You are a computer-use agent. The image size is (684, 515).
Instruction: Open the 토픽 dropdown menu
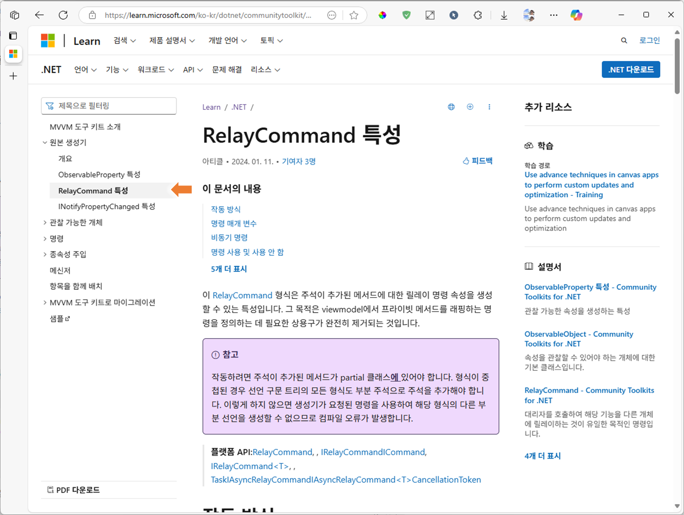(x=271, y=41)
